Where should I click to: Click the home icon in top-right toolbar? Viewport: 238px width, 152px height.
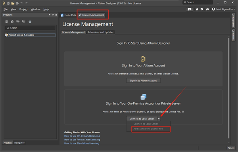(x=197, y=9)
